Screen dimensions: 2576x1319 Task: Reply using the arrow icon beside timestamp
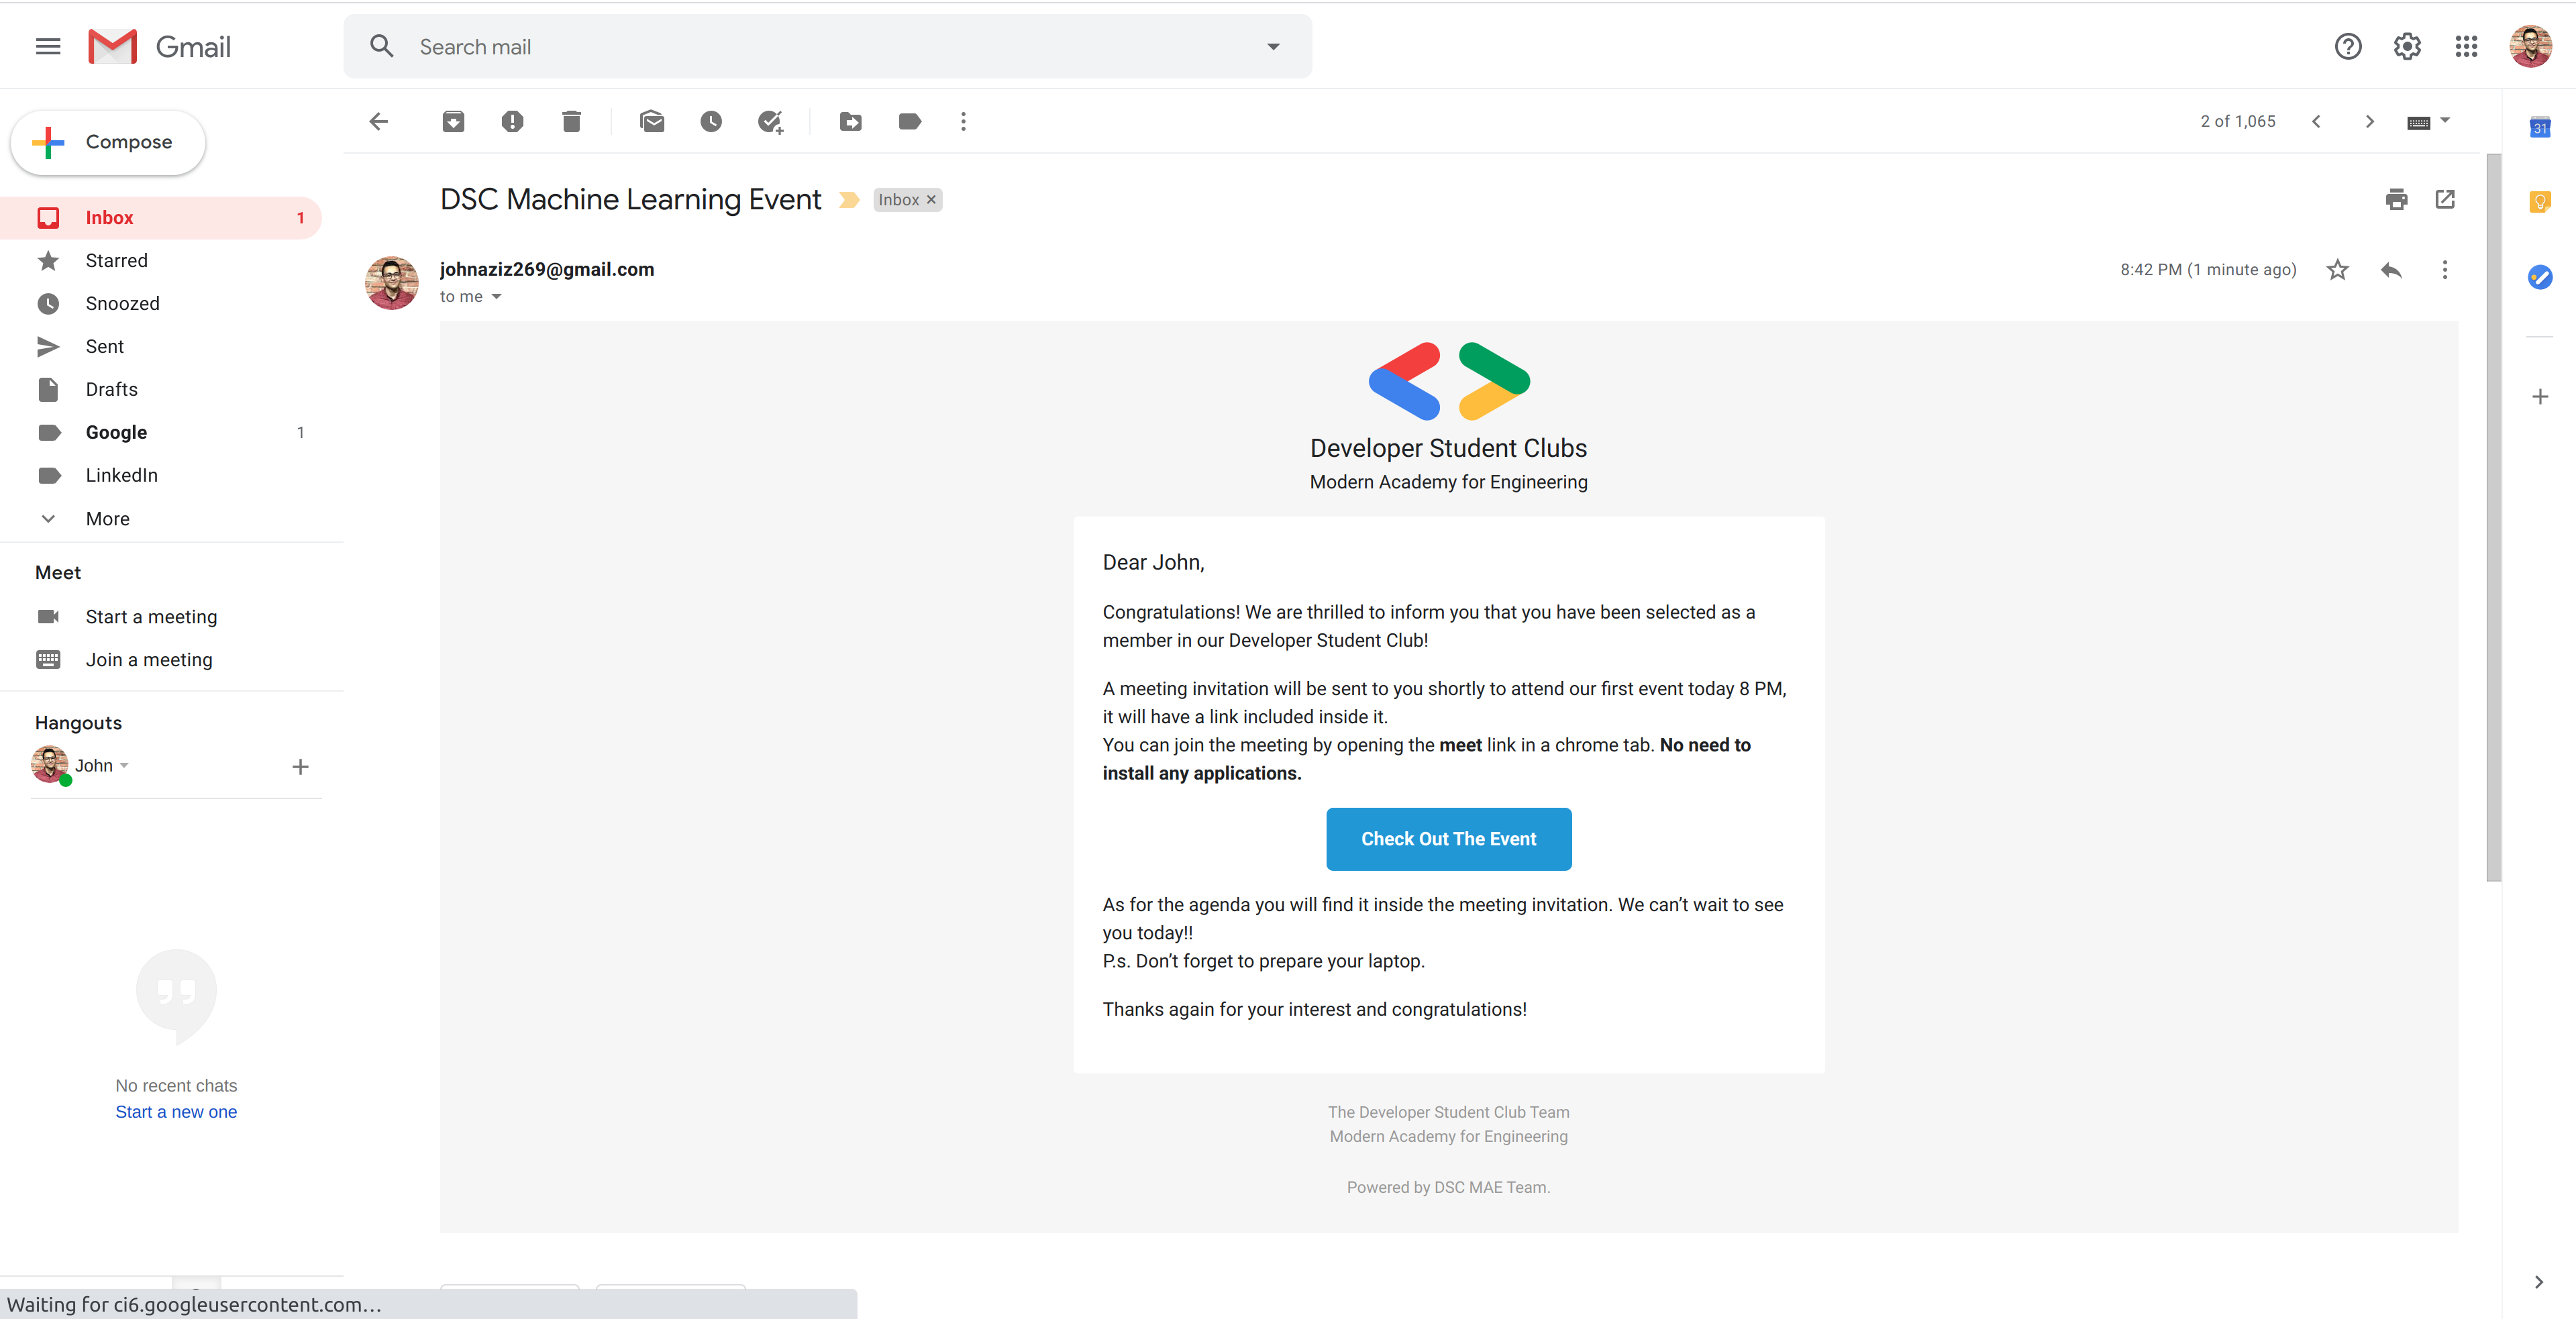pyautogui.click(x=2391, y=270)
